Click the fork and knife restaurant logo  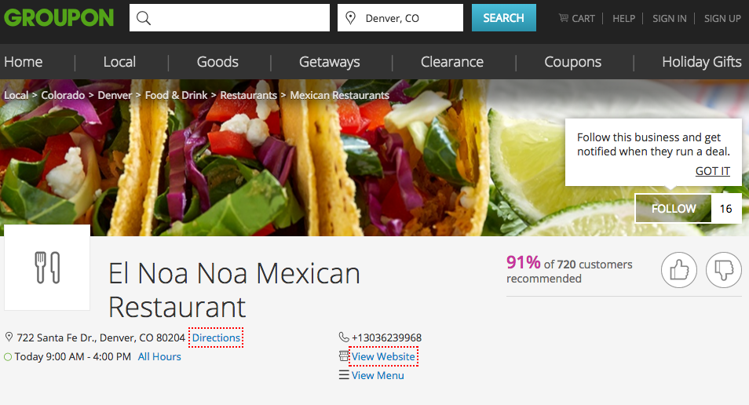pos(47,268)
